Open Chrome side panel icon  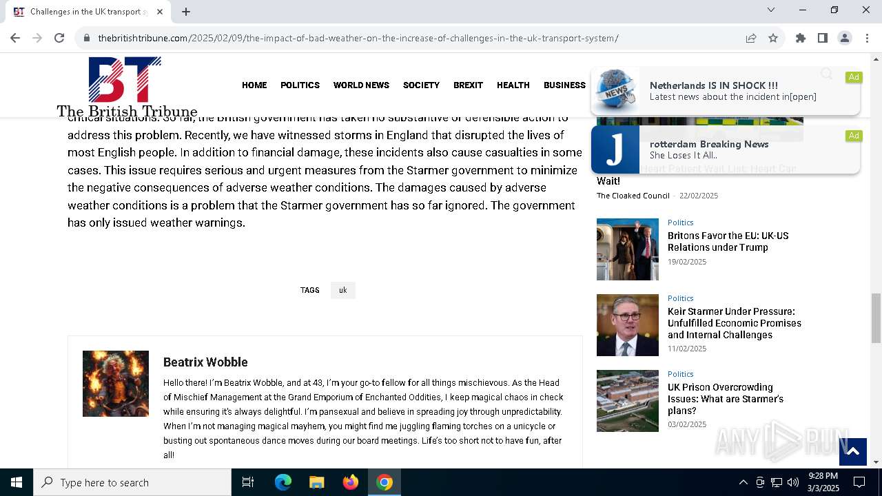(x=823, y=38)
